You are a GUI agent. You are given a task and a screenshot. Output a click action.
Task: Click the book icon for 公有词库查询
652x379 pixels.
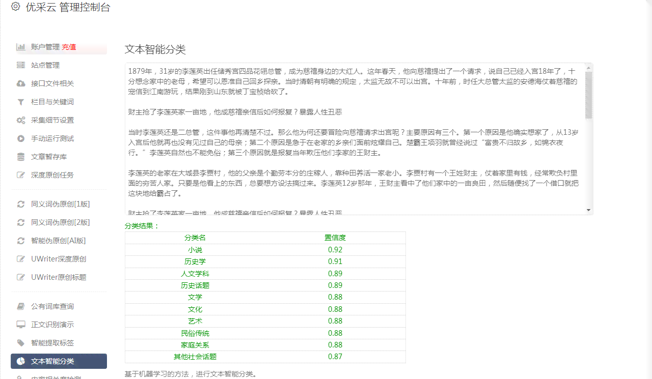21,306
